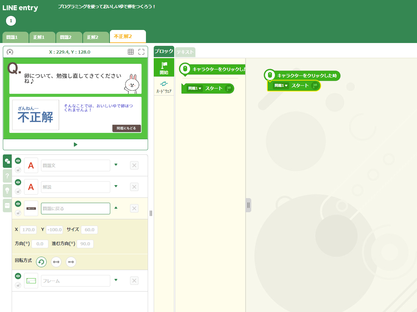Image resolution: width=417 pixels, height=312 pixels.
Task: Select left-right flip rotation method
Action: (56, 262)
